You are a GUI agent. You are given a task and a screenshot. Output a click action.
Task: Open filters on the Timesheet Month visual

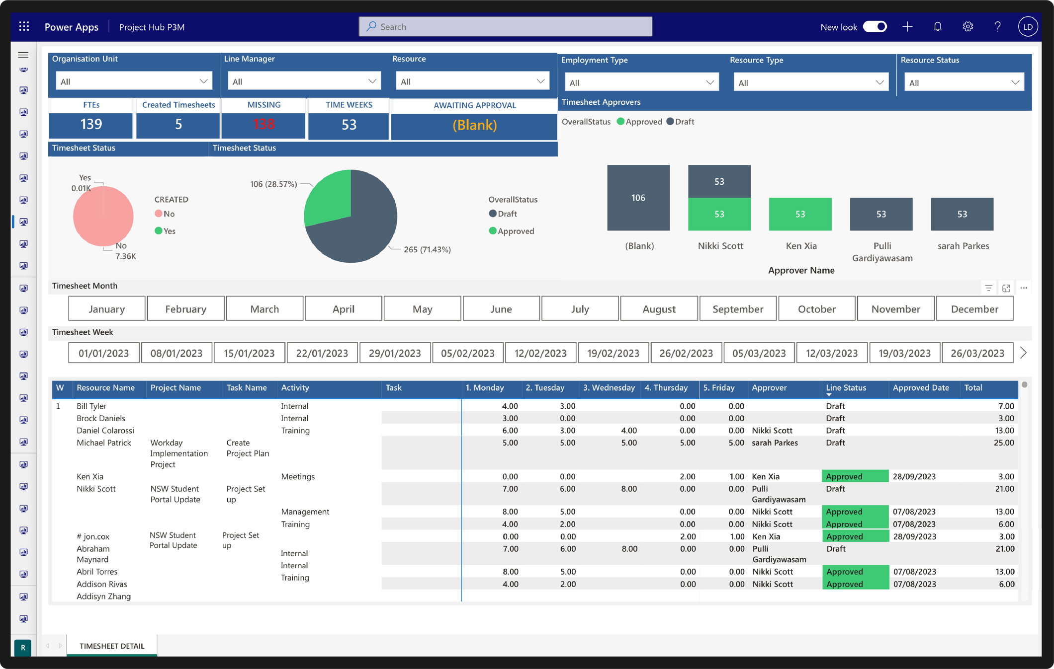click(988, 287)
